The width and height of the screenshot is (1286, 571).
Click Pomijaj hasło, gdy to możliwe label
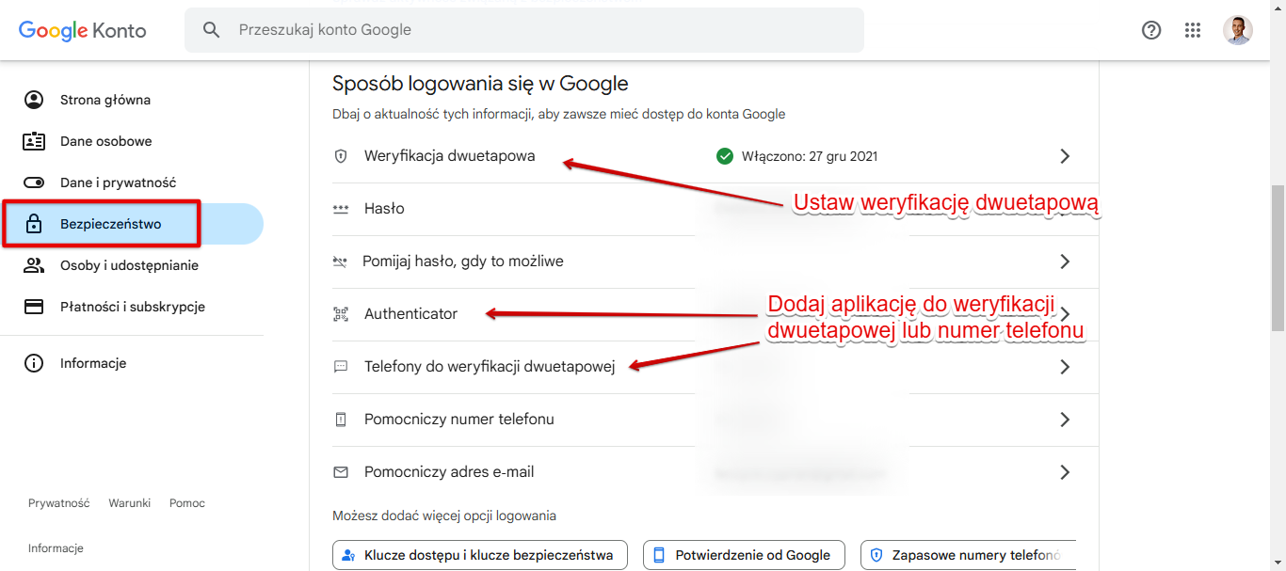(x=463, y=262)
